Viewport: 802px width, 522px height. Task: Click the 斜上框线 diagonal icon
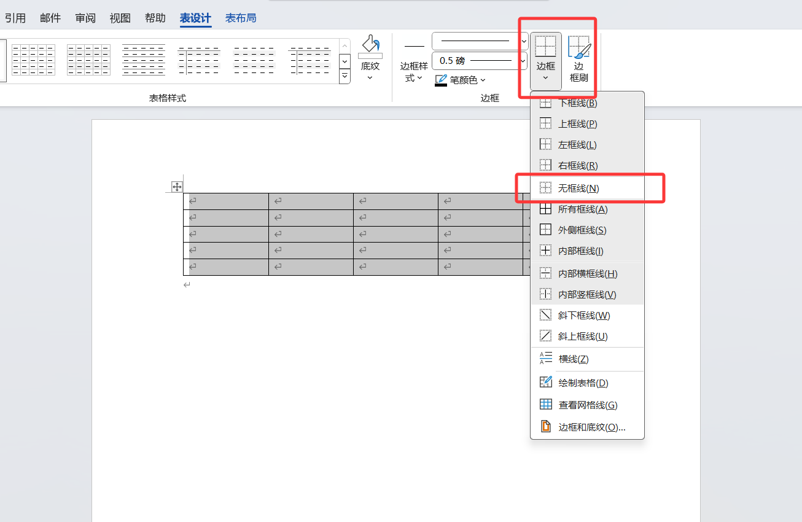(x=545, y=337)
